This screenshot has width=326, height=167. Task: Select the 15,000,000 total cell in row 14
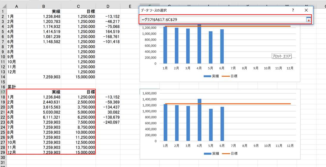click(x=79, y=77)
